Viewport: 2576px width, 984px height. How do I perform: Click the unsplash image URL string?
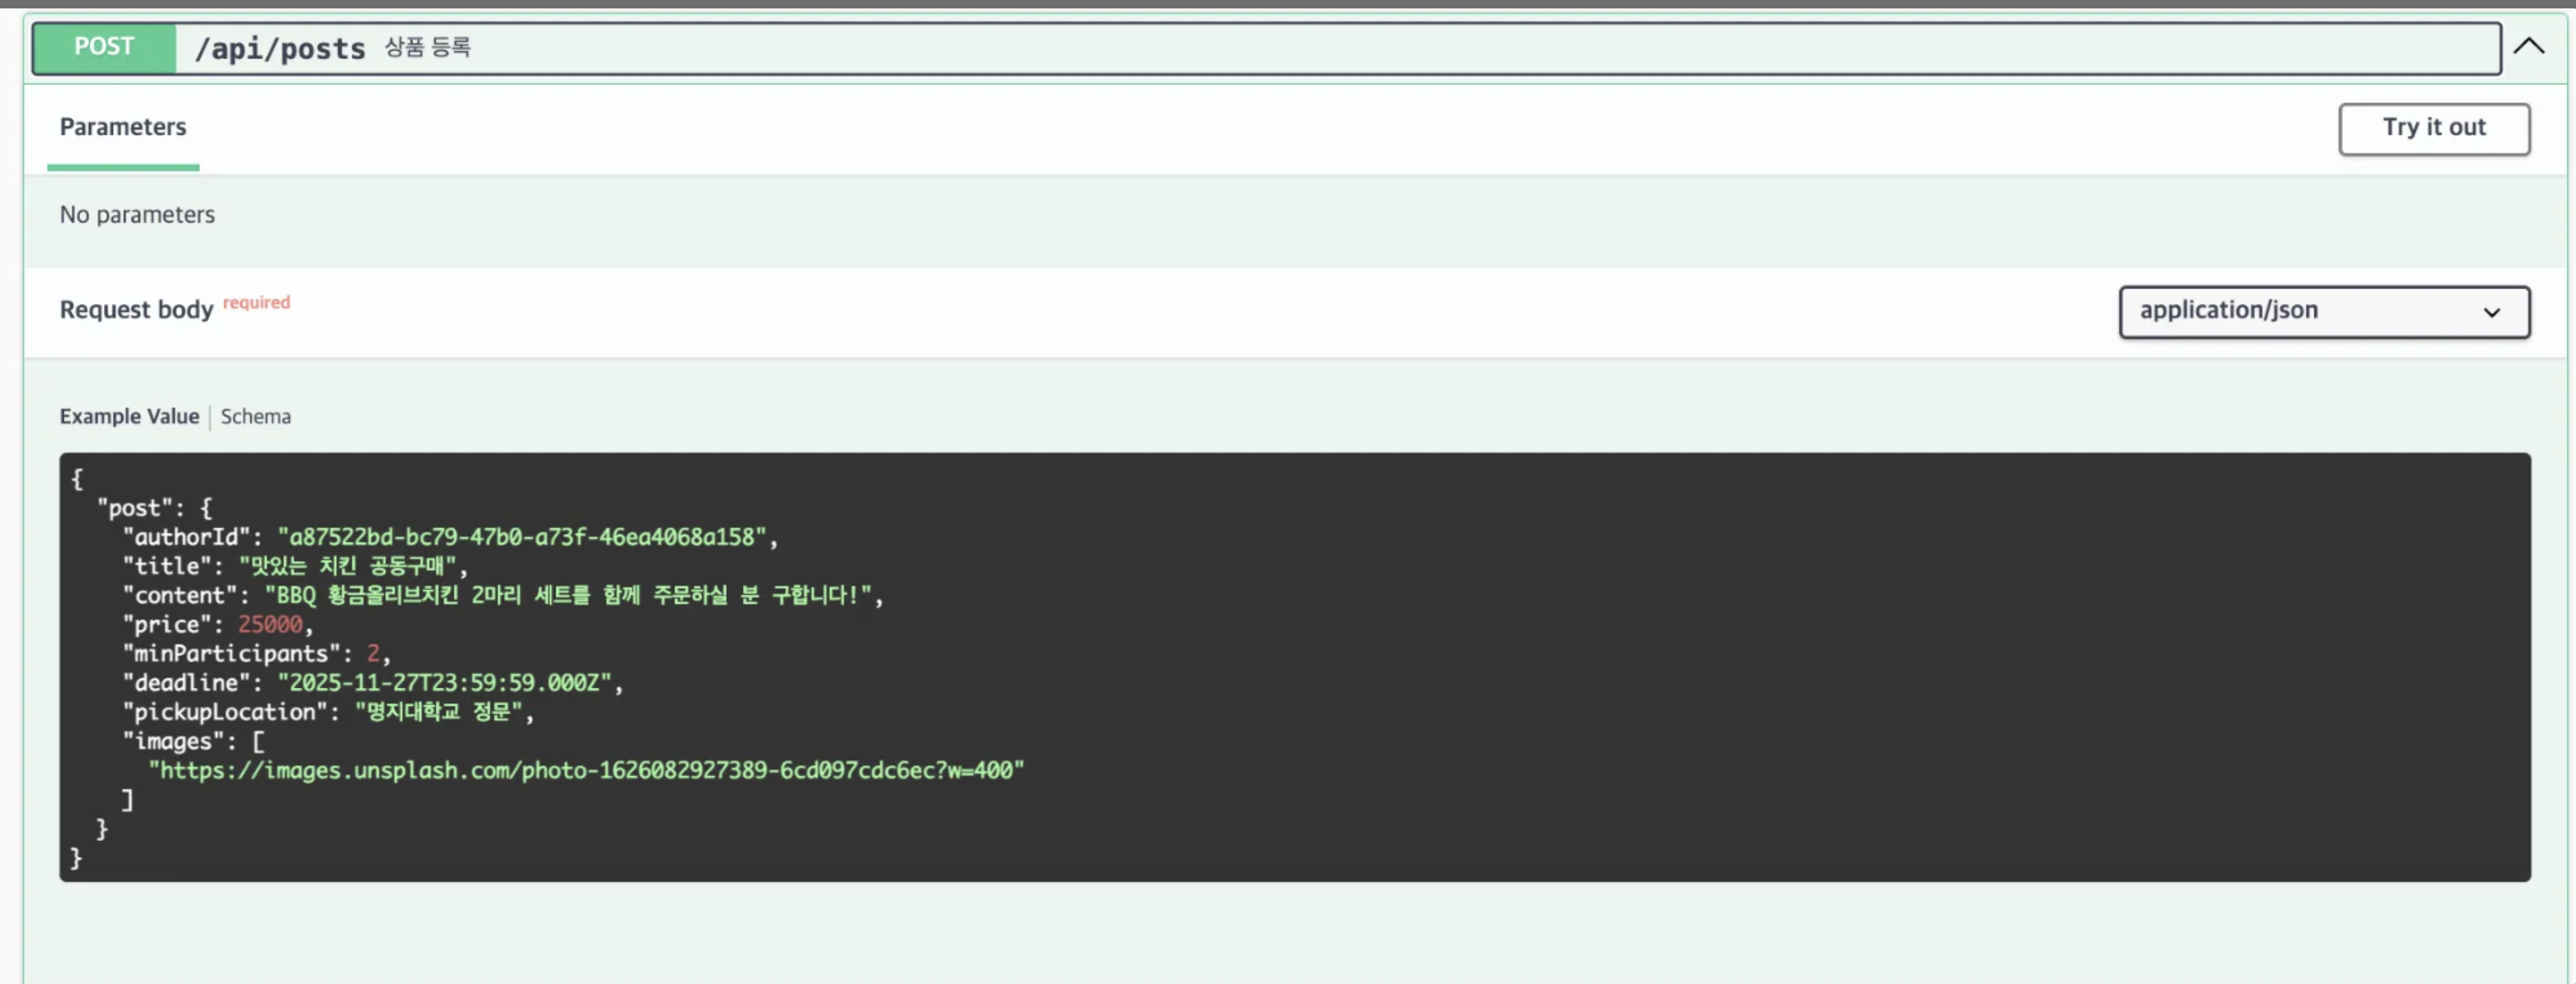click(x=586, y=770)
